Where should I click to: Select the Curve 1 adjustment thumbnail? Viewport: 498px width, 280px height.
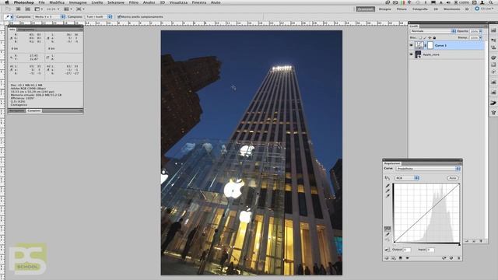pos(419,45)
